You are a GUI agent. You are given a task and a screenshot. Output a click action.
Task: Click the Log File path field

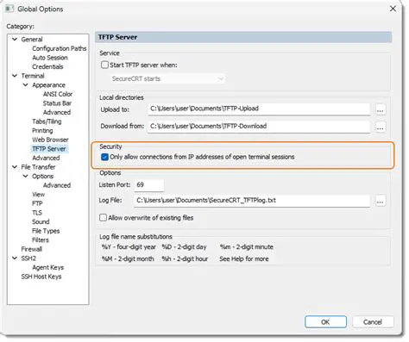[252, 201]
